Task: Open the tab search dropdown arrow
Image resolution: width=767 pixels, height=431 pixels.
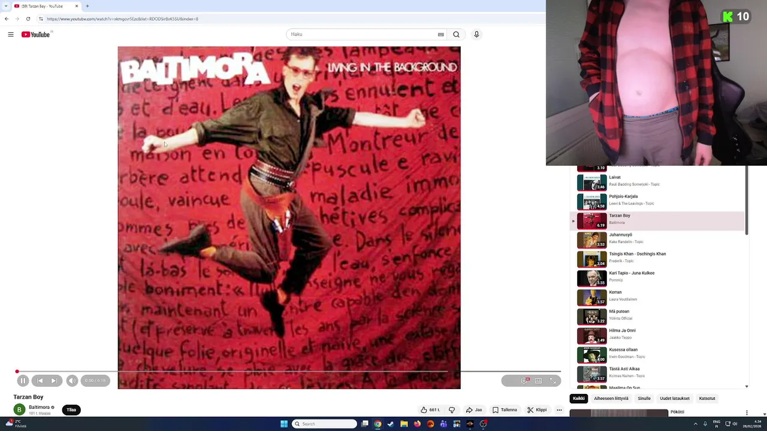Action: [5, 6]
